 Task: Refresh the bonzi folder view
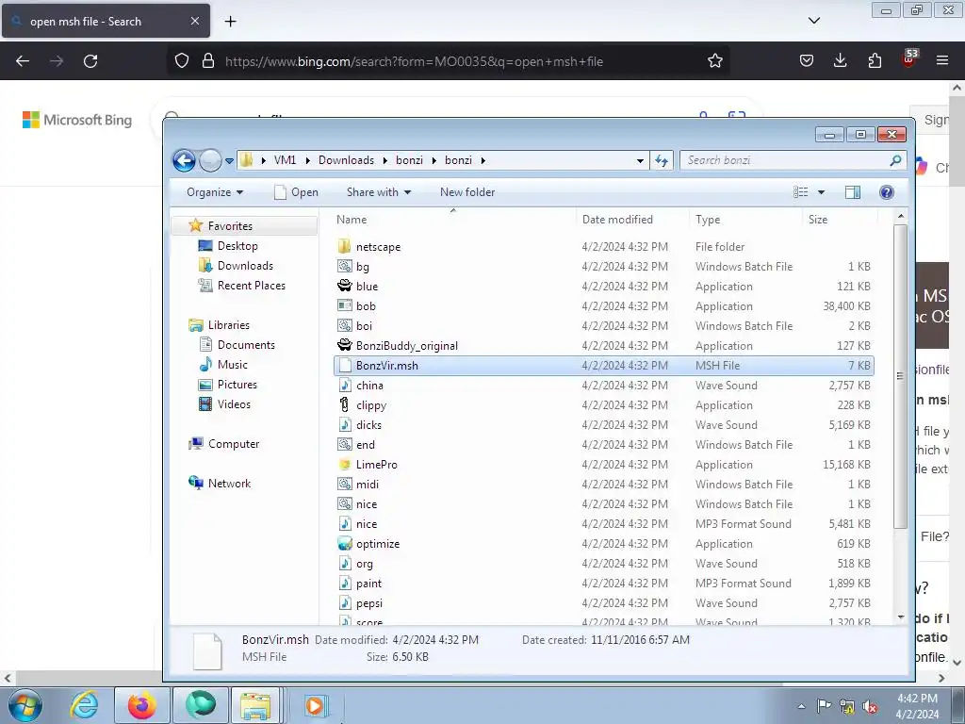(662, 160)
